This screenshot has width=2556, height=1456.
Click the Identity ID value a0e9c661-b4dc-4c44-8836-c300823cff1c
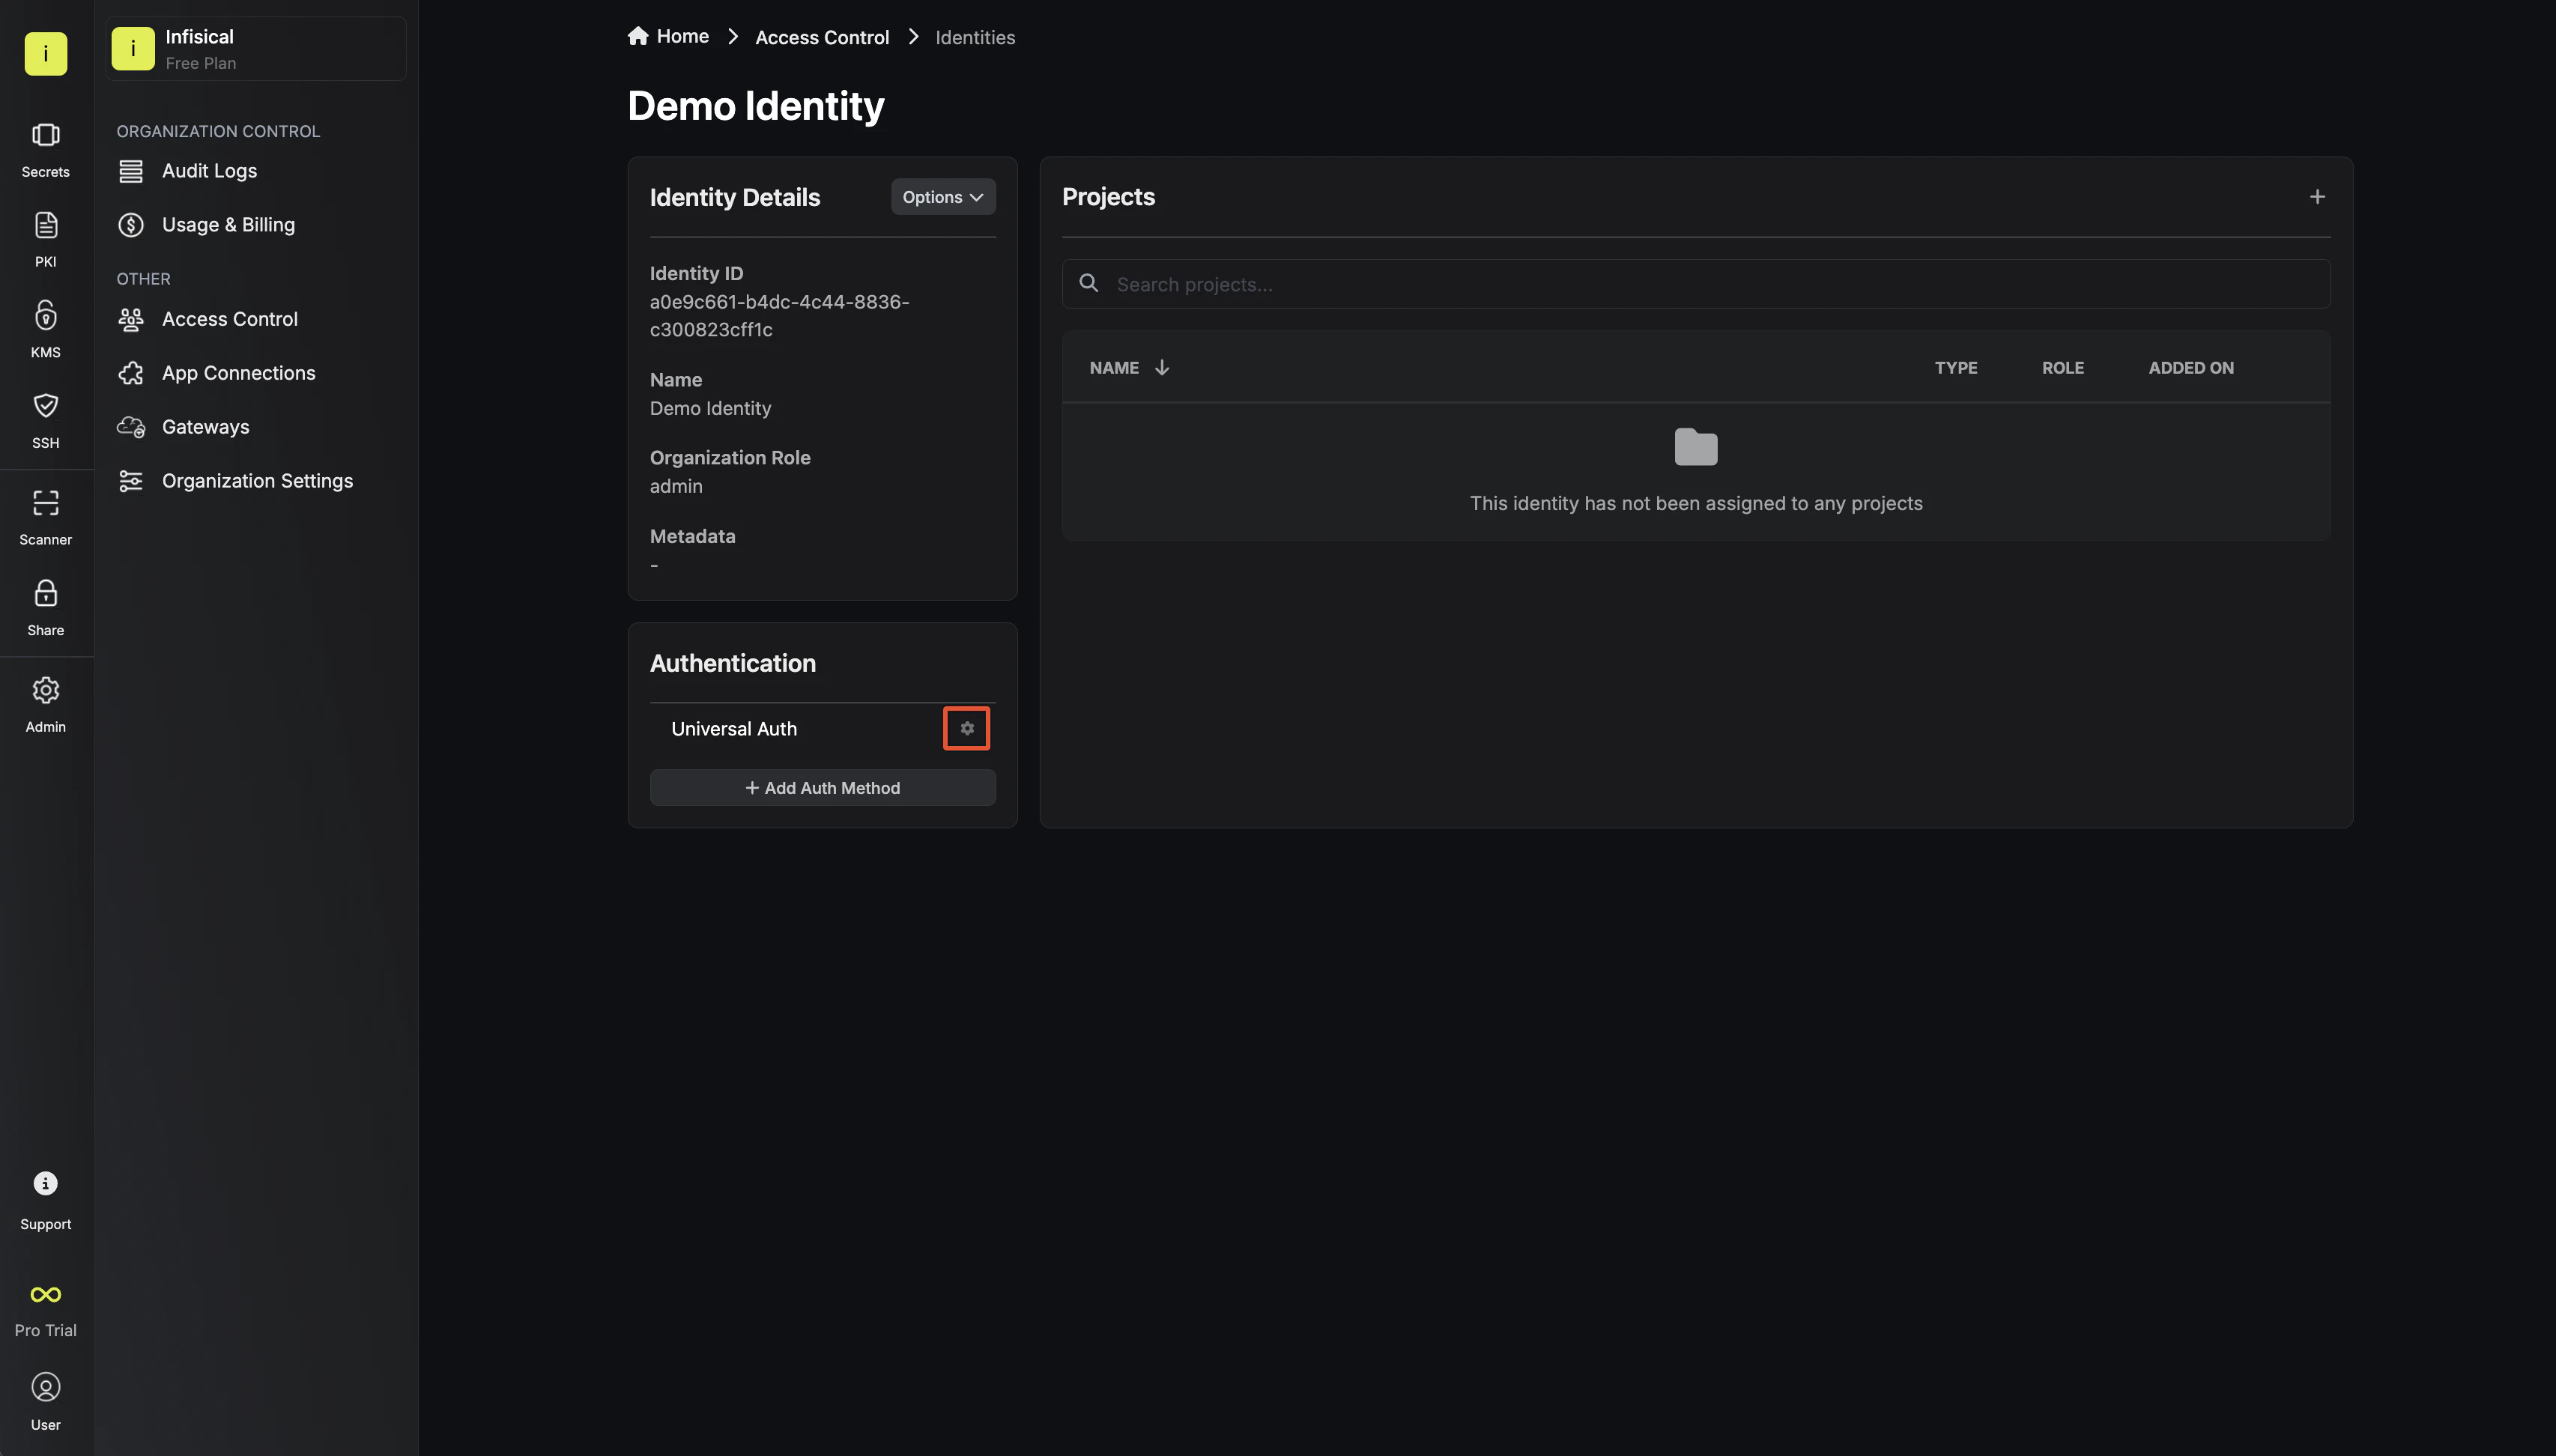click(779, 316)
